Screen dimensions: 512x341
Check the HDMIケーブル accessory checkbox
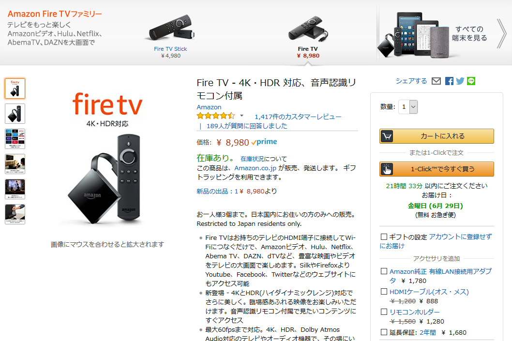384,291
